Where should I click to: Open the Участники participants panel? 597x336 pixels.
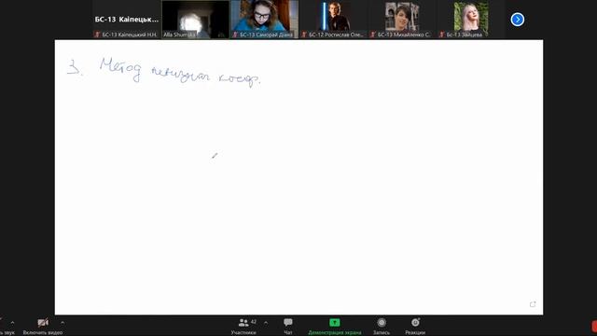[243, 327]
